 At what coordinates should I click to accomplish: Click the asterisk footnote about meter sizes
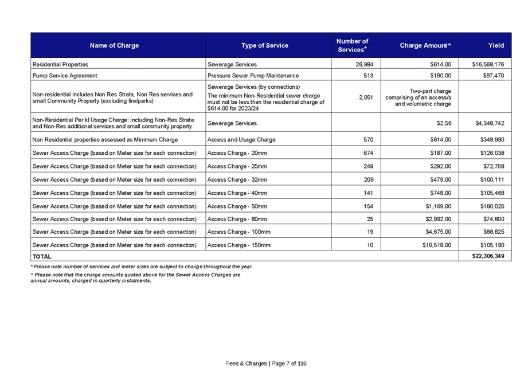tap(142, 267)
